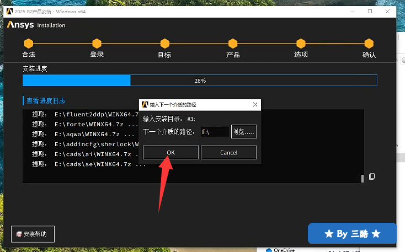The width and height of the screenshot is (405, 252).
Task: Select log line E:\addincfg\sherlock
Action: pos(85,144)
